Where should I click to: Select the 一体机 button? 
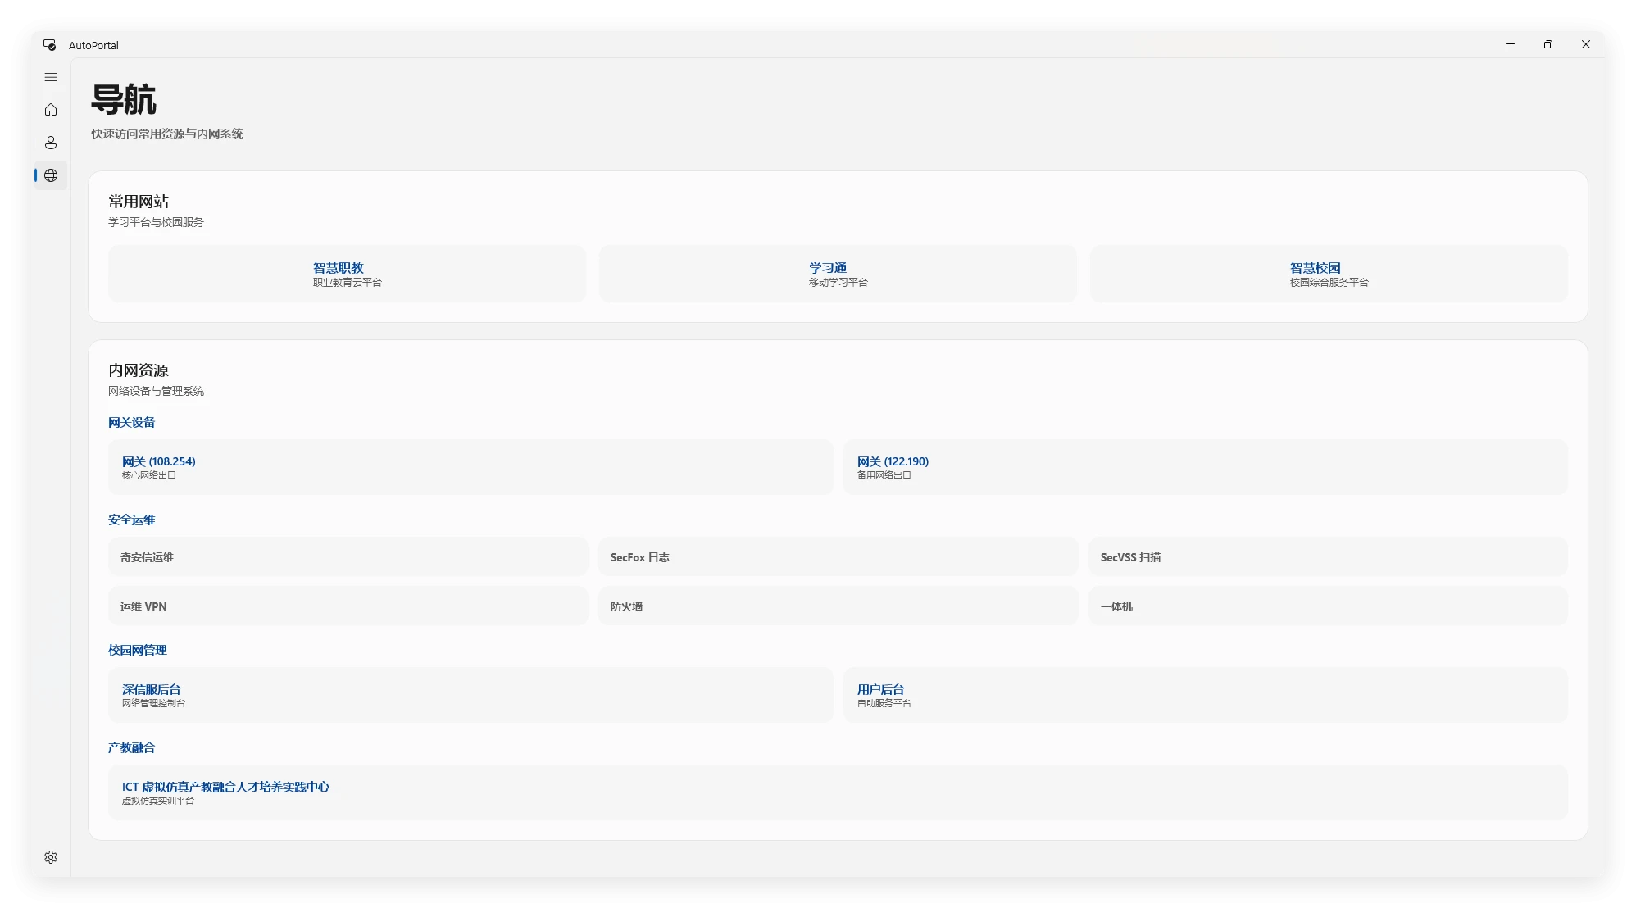coord(1327,606)
